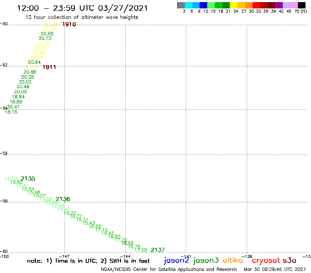
Task: Click the purple swatch before label 42
Action: point(279,5)
